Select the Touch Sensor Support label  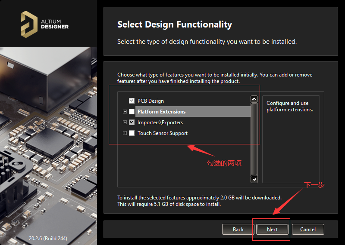point(163,133)
